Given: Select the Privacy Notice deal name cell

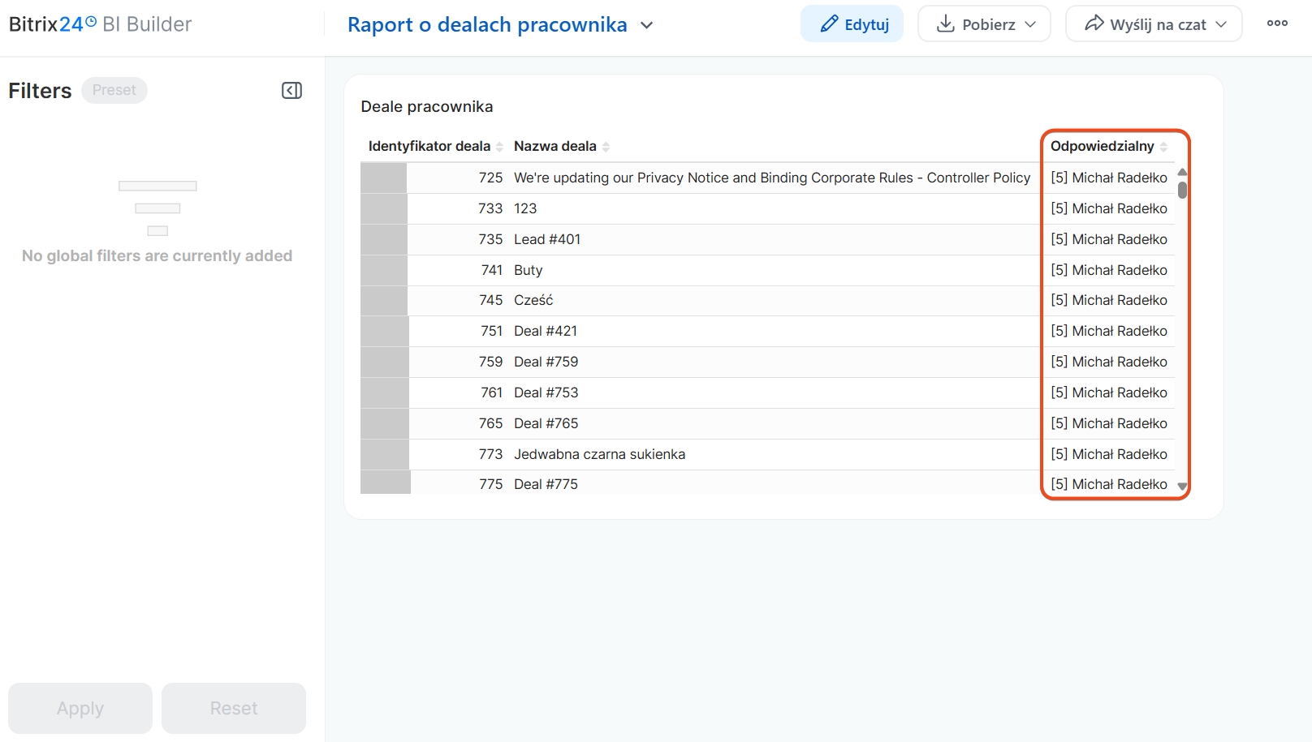Looking at the screenshot, I should tap(771, 178).
